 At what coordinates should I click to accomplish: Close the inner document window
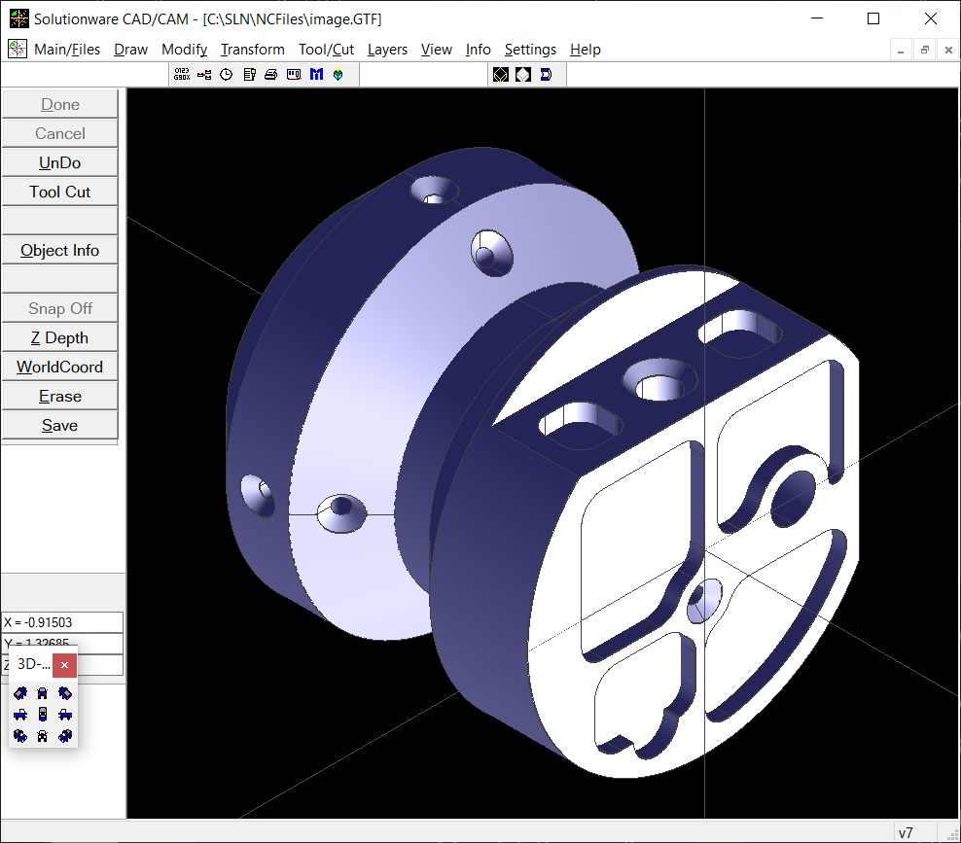948,51
